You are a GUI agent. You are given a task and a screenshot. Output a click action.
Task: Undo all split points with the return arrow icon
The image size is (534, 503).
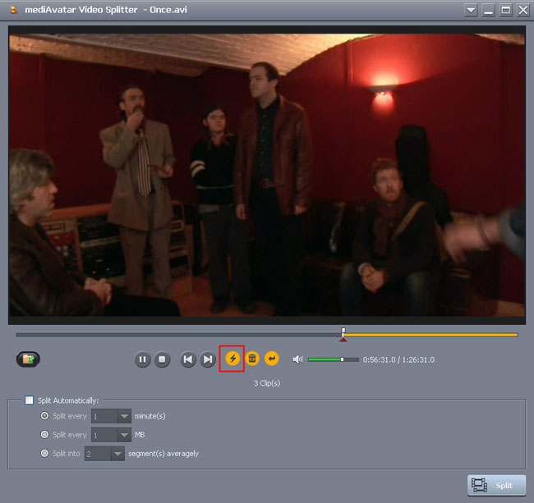(x=272, y=359)
